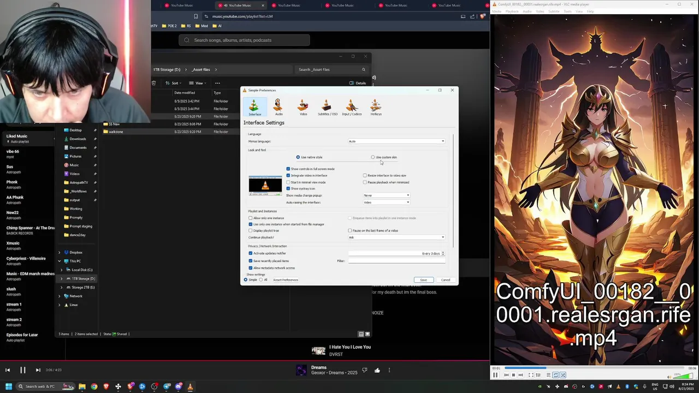Collapse the This PC tree node
This screenshot has height=393, width=699.
(60, 261)
